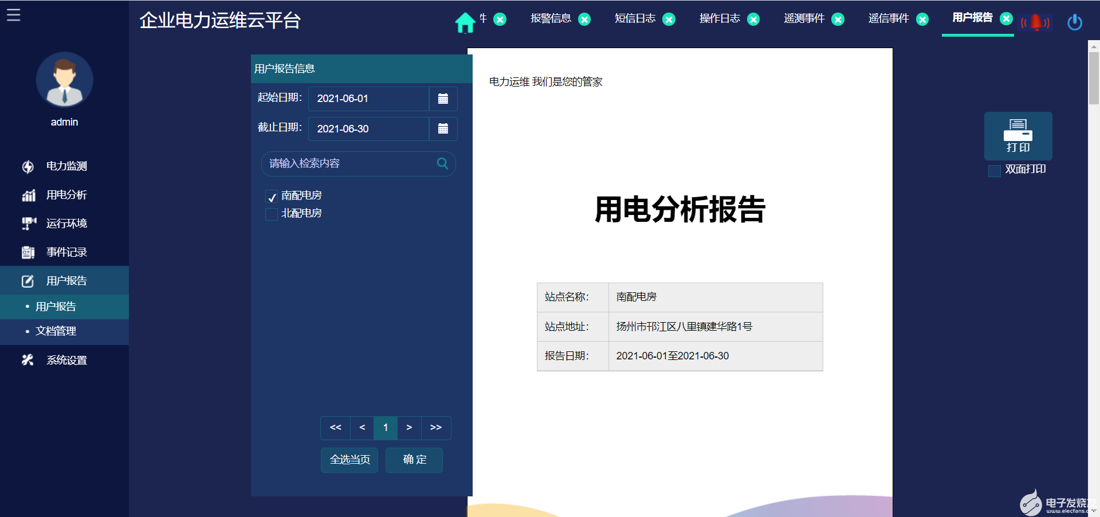Close the 报警信息 tab

tap(584, 19)
